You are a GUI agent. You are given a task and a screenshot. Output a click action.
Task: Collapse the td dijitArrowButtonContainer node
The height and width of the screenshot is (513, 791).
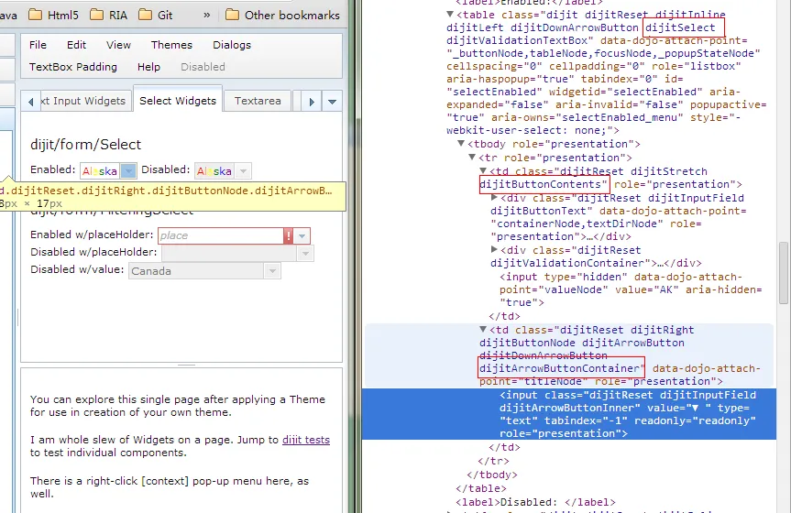(x=483, y=330)
